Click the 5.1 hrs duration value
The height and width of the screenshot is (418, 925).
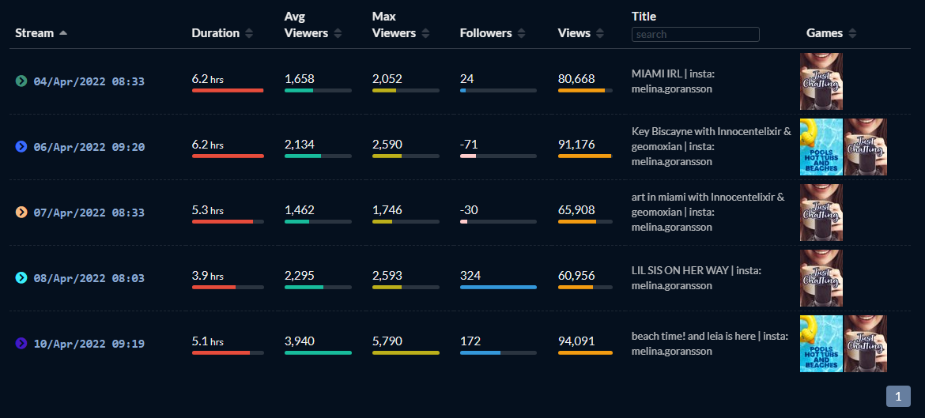coord(208,341)
